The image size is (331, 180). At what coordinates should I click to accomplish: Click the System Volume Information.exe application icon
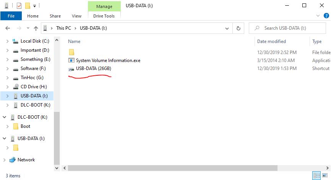pos(71,61)
